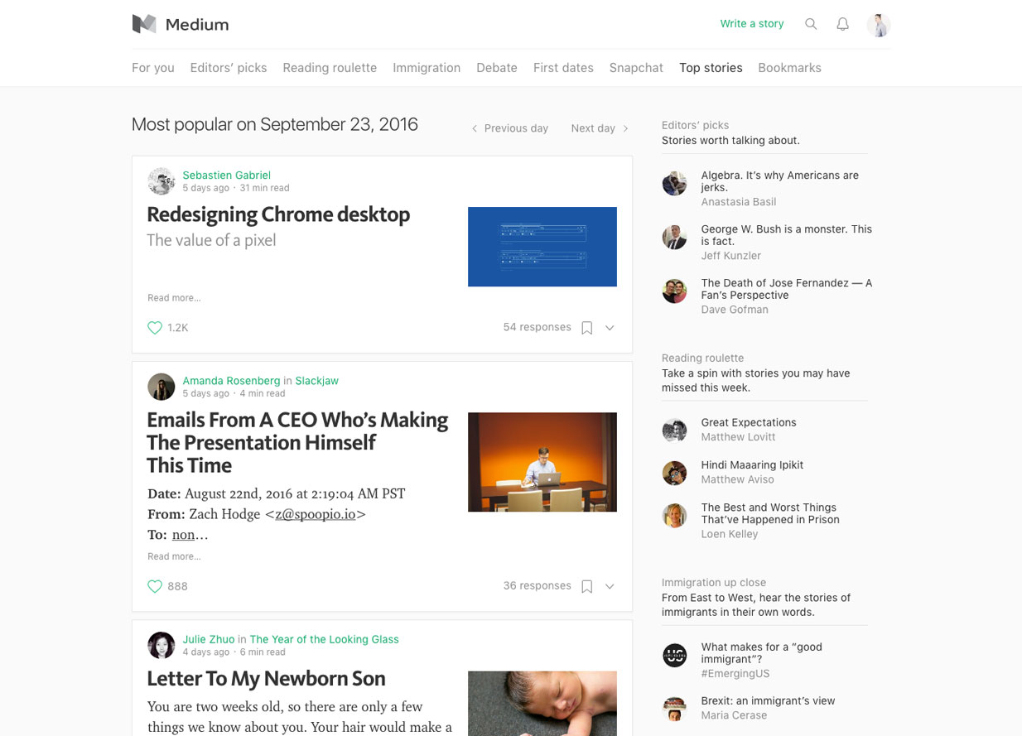Open notifications bell icon
This screenshot has width=1022, height=736.
pyautogui.click(x=842, y=24)
